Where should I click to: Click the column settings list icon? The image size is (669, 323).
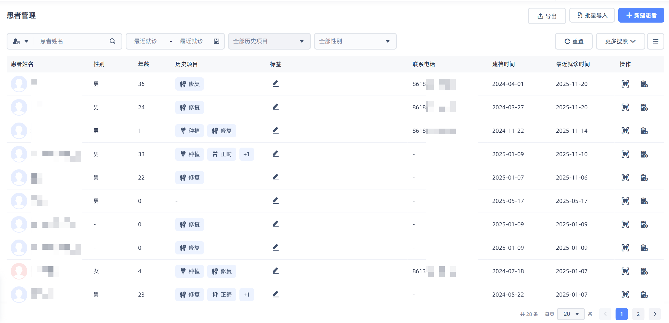(655, 41)
